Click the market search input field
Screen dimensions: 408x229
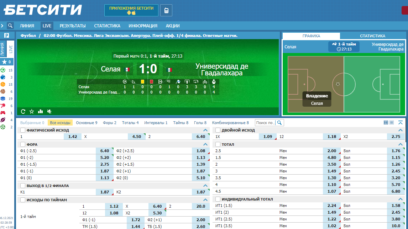pyautogui.click(x=266, y=123)
